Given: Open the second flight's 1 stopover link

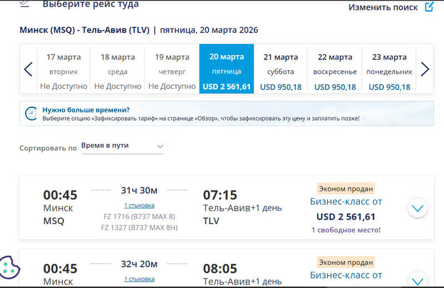Looking at the screenshot, I should click(x=139, y=279).
